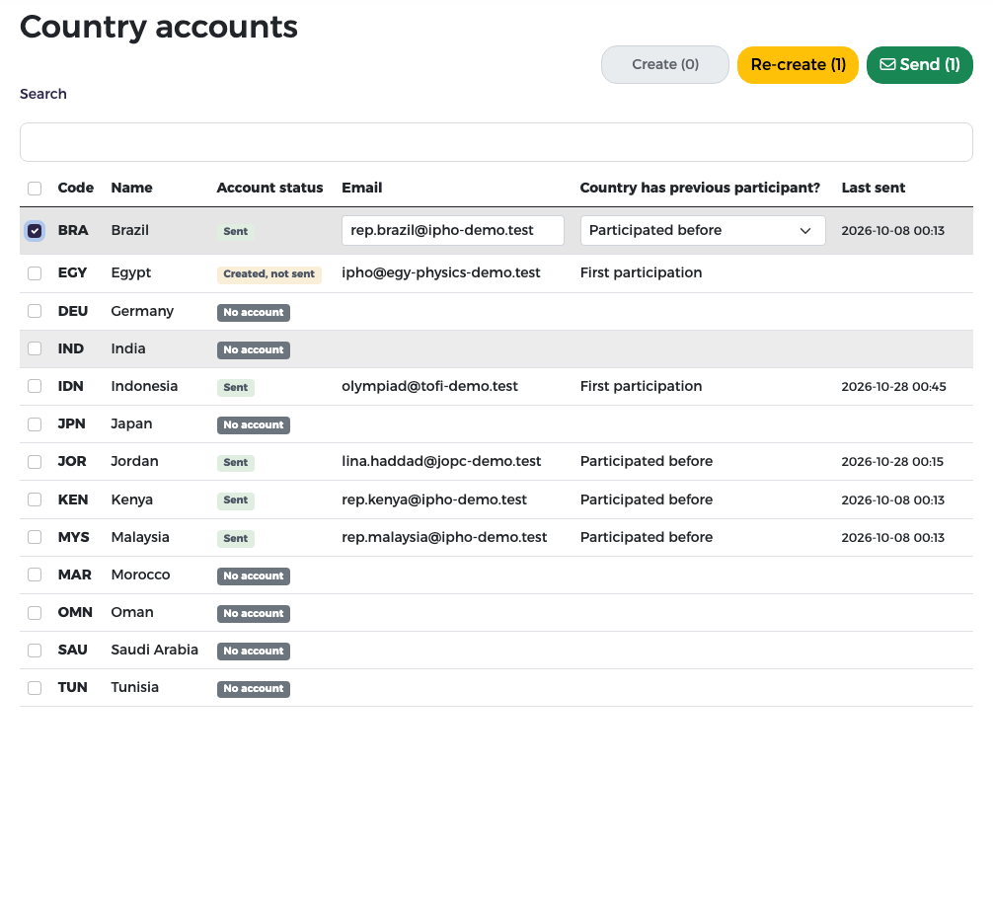Click email lina.haddad@jopc-demo.test
Viewport: 993px width, 921px height.
pos(441,461)
